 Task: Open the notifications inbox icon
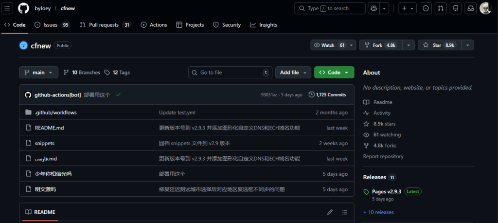(470, 8)
